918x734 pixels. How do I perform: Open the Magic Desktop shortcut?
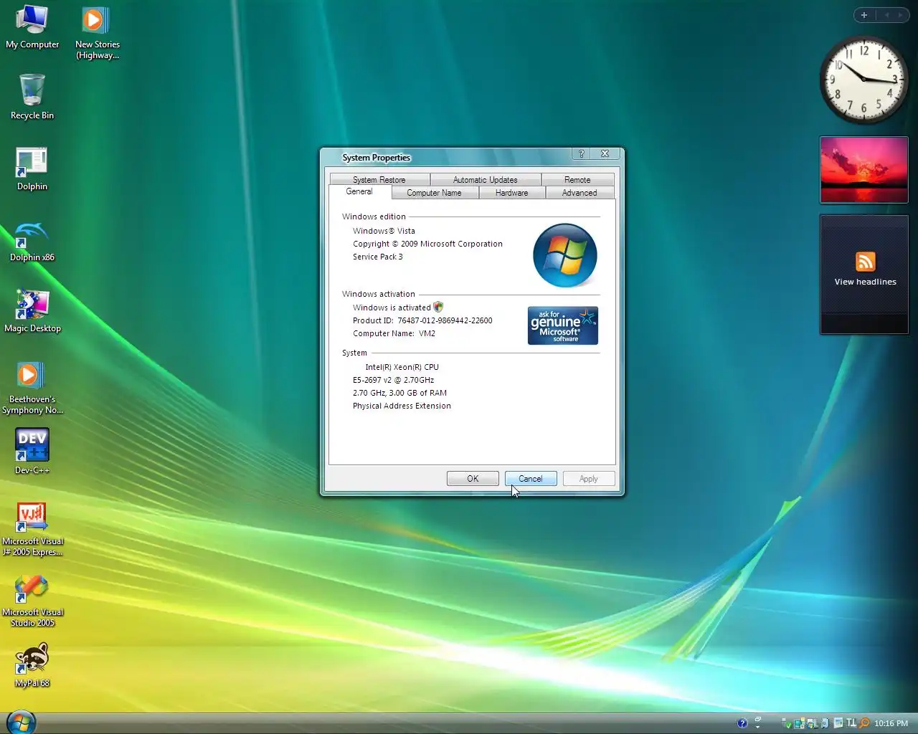(x=32, y=311)
